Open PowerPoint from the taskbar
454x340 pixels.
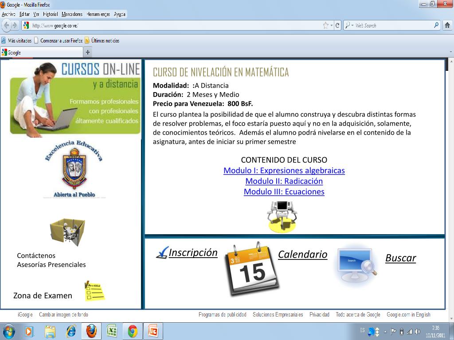pos(153,331)
